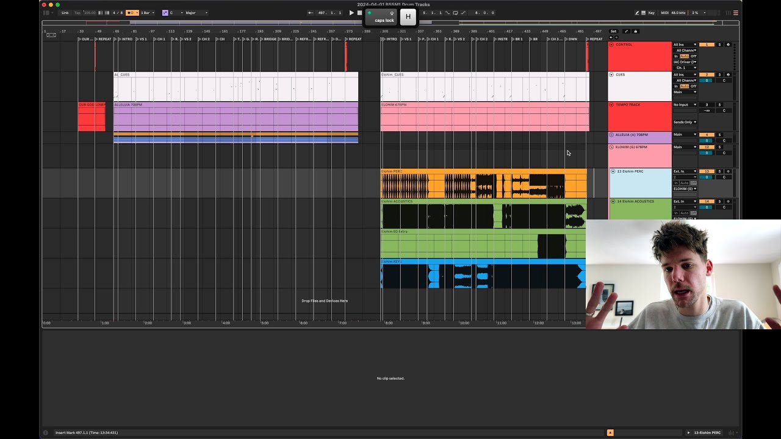This screenshot has height=439, width=781.
Task: Toggle the arrangement Loop switch icon
Action: [455, 13]
